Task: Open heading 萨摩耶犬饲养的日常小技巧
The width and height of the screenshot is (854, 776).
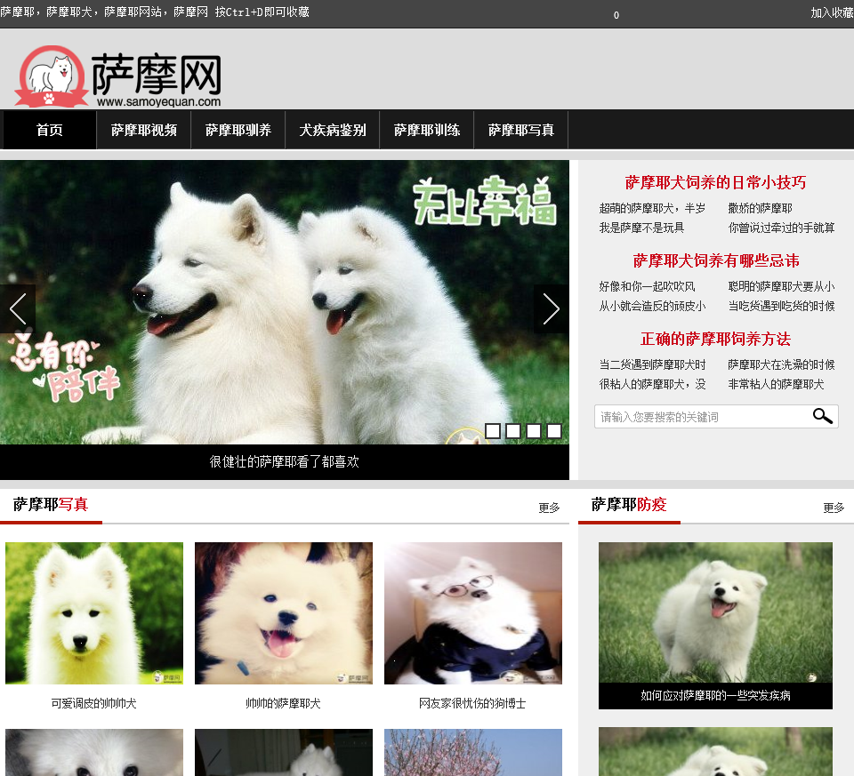Action: tap(715, 182)
